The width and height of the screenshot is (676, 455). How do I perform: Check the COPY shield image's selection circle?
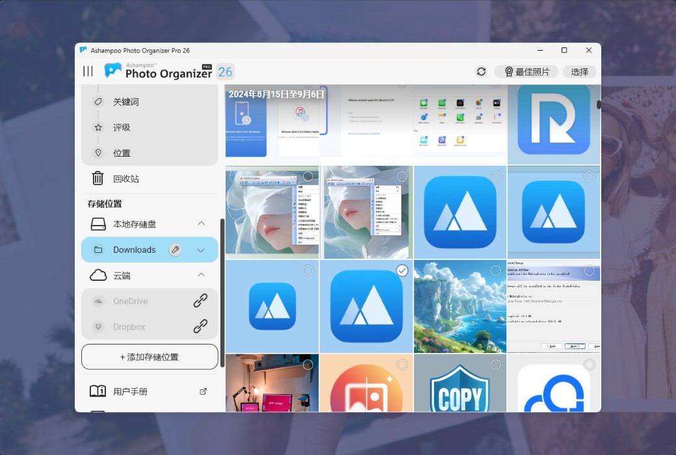[495, 364]
